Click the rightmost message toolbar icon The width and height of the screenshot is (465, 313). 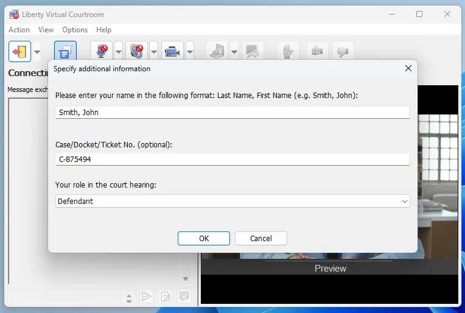point(184,296)
